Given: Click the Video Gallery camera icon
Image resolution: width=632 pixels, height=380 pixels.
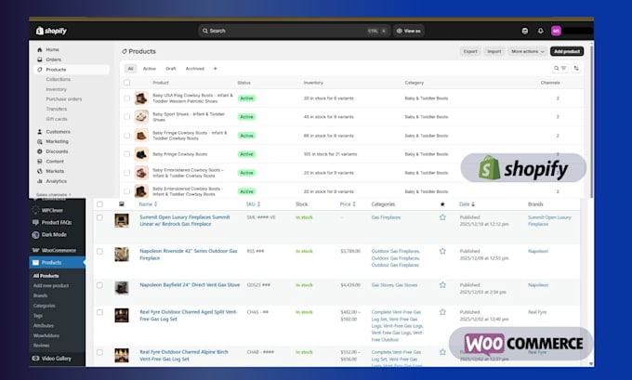Looking at the screenshot, I should pos(35,359).
